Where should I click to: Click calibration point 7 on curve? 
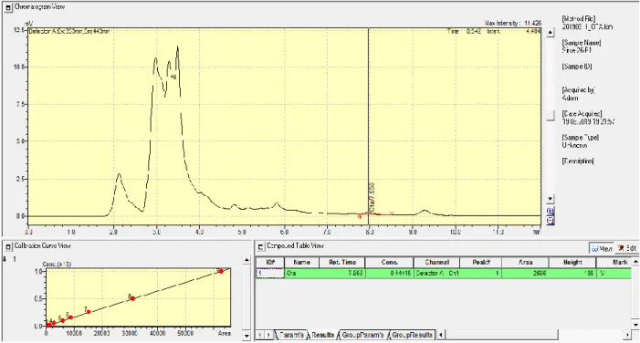coord(89,312)
